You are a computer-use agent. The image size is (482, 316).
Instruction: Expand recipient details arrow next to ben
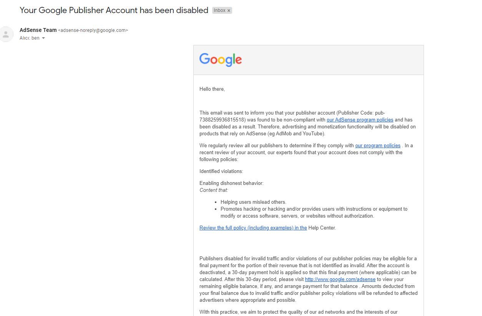pyautogui.click(x=43, y=38)
